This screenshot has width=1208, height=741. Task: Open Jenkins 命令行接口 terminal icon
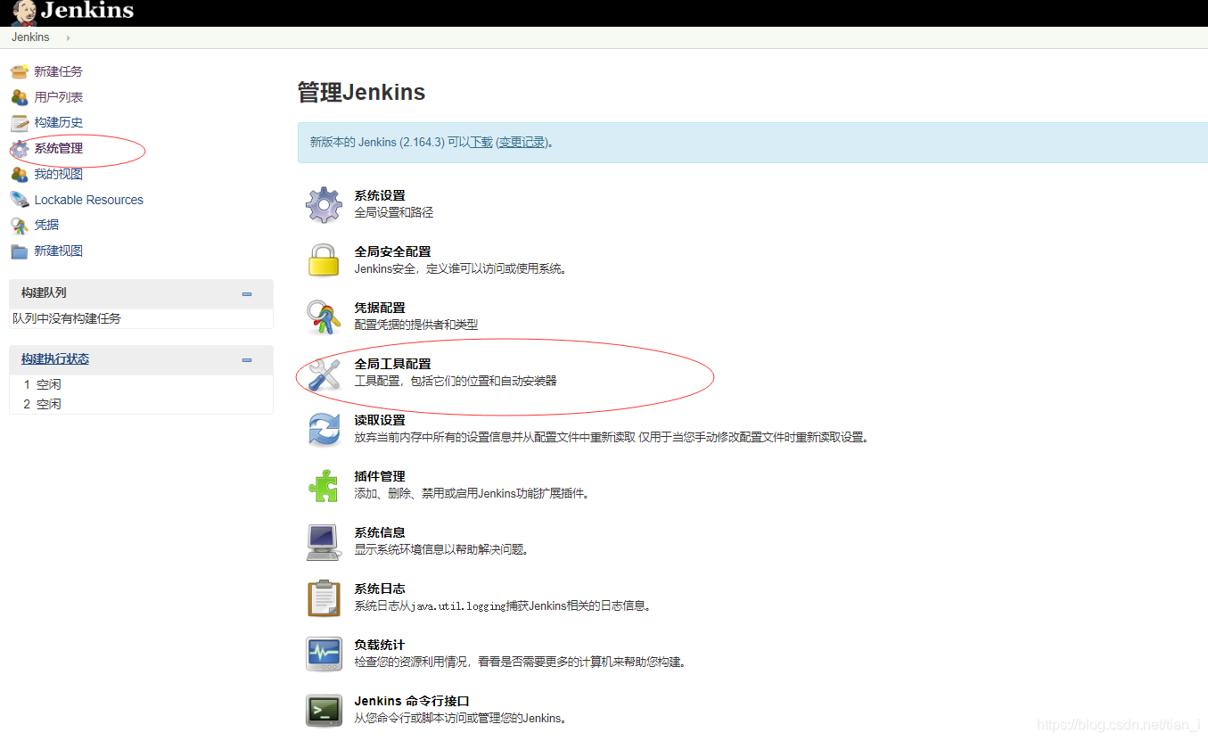point(324,711)
